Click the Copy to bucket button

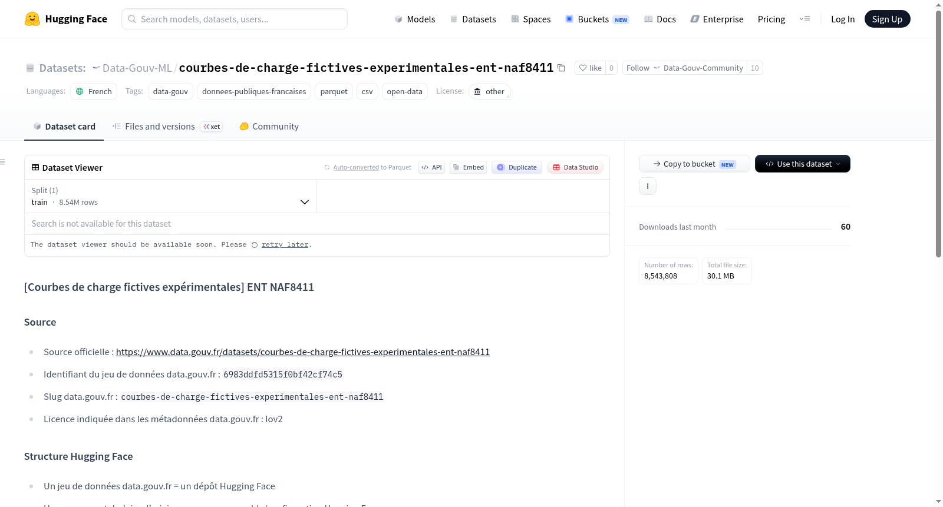pyautogui.click(x=694, y=164)
